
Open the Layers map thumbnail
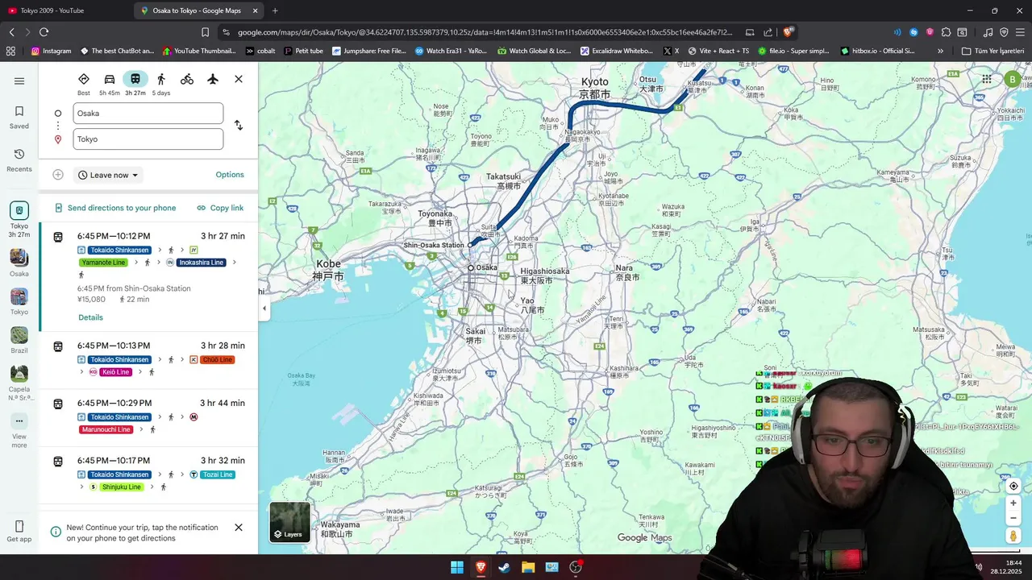(289, 522)
